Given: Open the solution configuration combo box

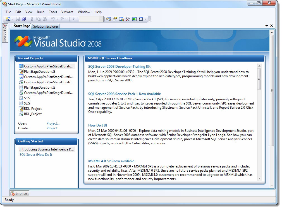Looking at the screenshot, I should tap(91, 19).
